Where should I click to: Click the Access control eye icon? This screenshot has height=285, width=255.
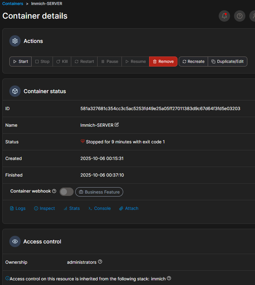(x=15, y=241)
